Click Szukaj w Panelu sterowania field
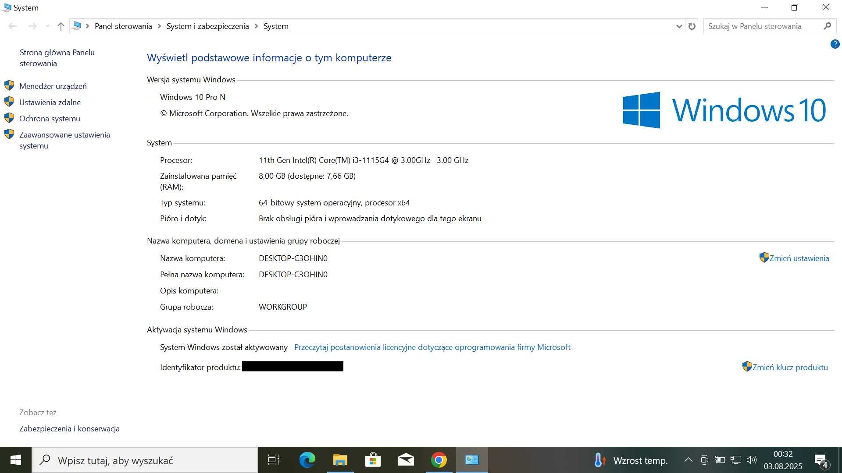 pyautogui.click(x=763, y=26)
